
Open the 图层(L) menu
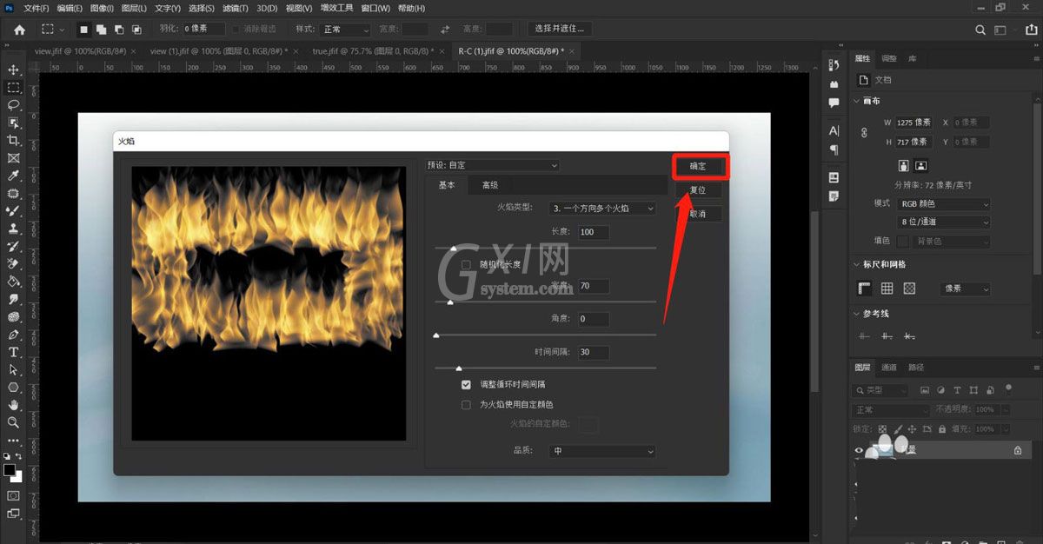pyautogui.click(x=134, y=8)
